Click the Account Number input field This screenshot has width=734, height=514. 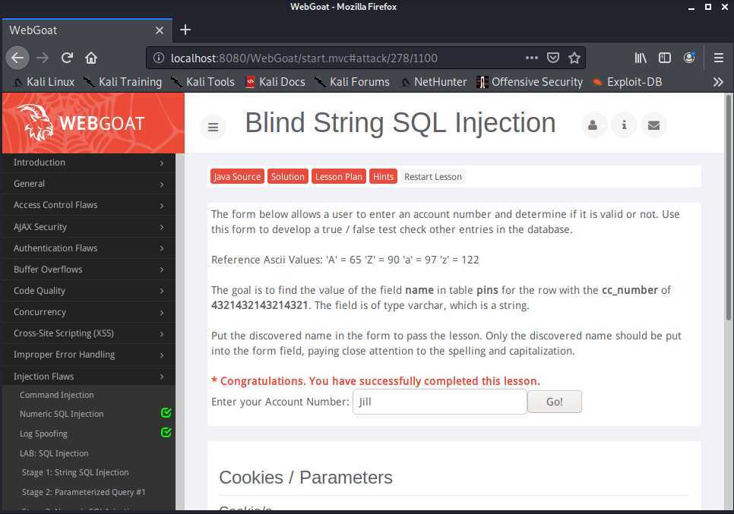[439, 402]
